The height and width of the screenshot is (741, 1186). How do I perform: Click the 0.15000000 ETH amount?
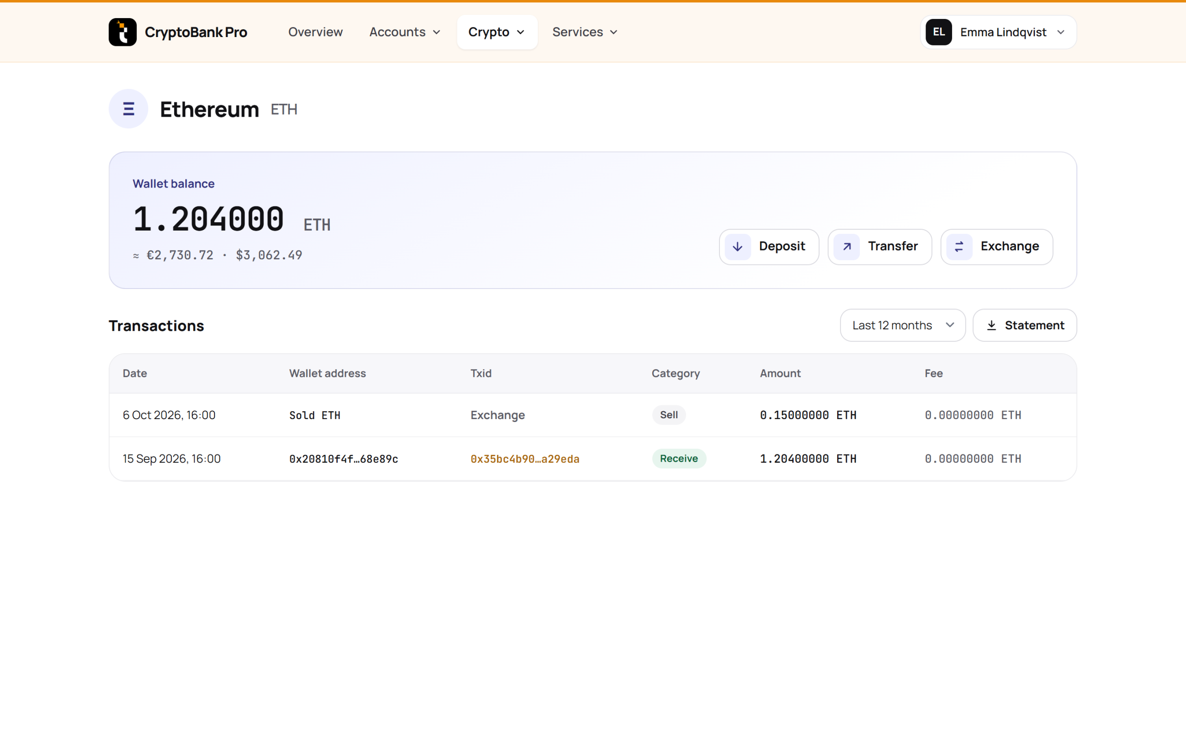808,415
